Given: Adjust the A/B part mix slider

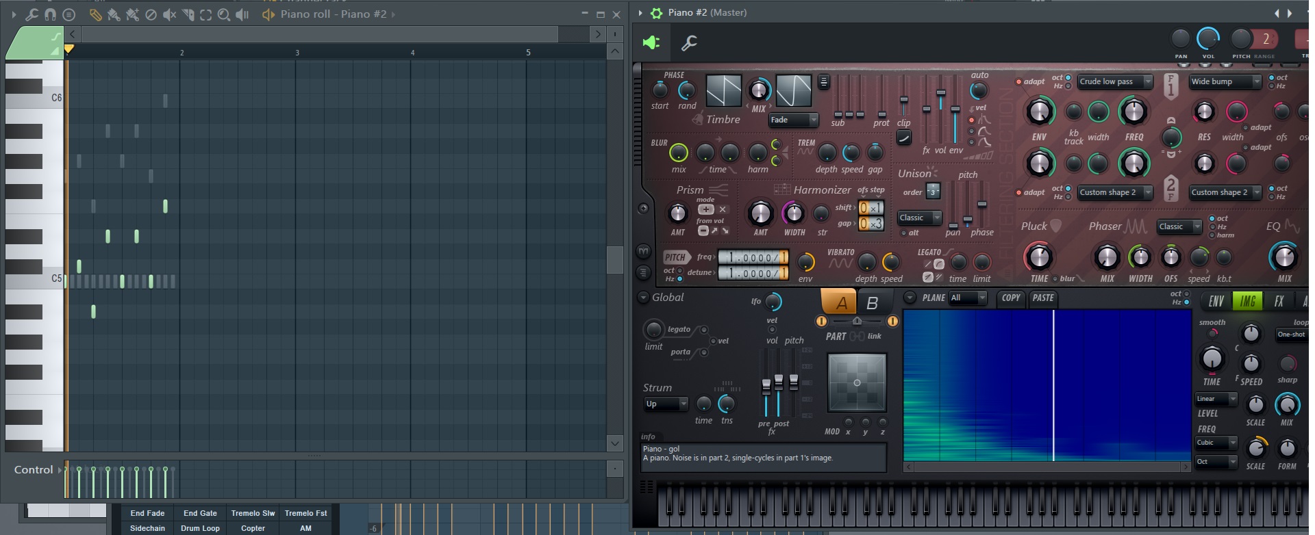Looking at the screenshot, I should (x=857, y=321).
